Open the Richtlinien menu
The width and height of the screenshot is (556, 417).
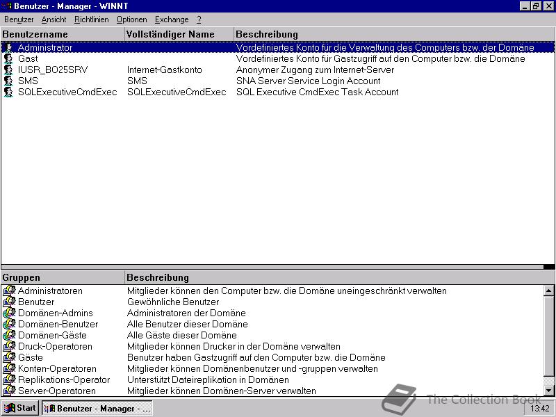(x=92, y=19)
